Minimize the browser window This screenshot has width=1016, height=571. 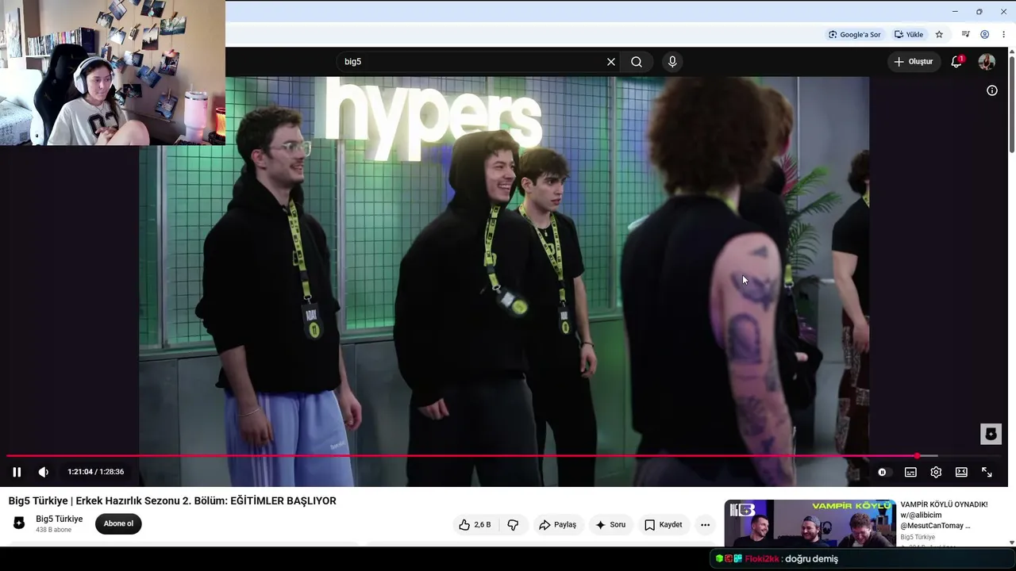[955, 12]
